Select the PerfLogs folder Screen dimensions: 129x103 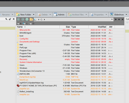tap(23, 48)
